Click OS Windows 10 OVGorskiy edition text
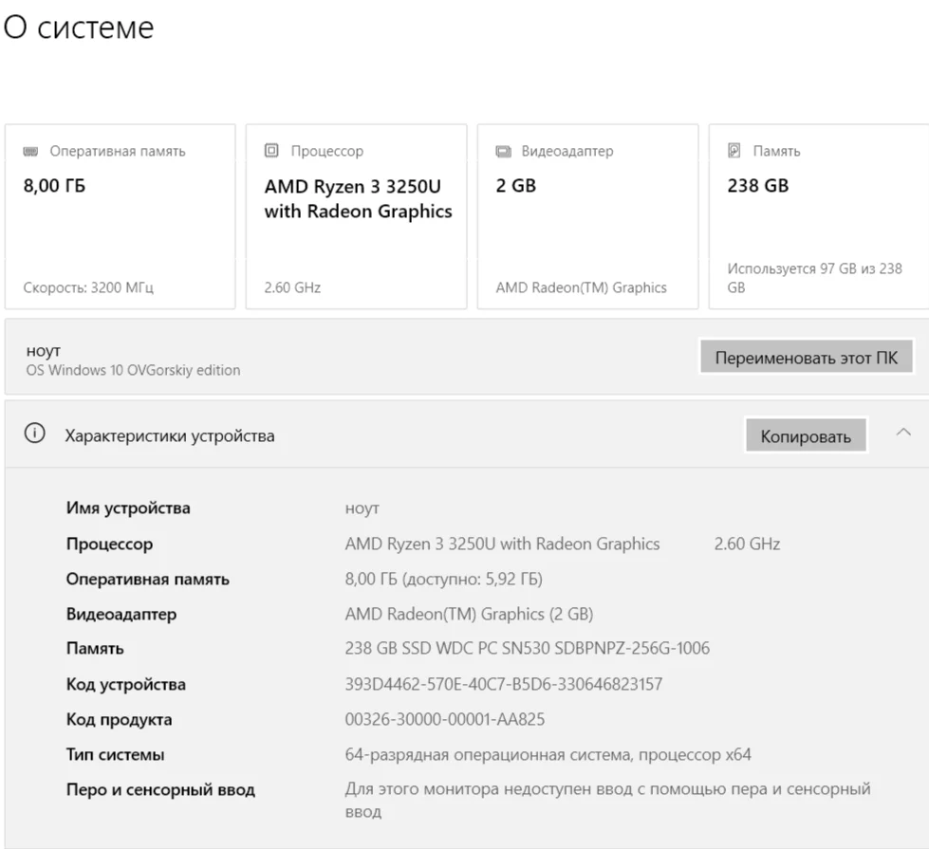The image size is (929, 849). click(133, 370)
